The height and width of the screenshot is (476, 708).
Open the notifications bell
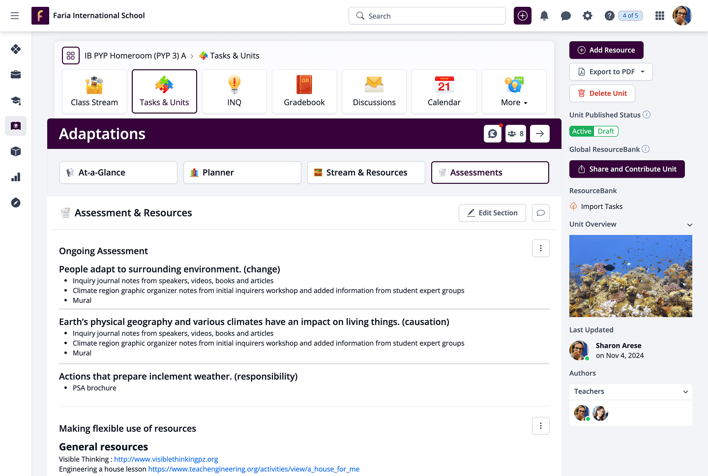click(x=544, y=16)
